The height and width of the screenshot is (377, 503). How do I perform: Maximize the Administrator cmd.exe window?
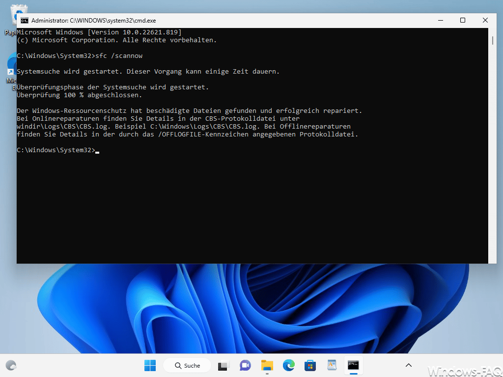[x=463, y=20]
